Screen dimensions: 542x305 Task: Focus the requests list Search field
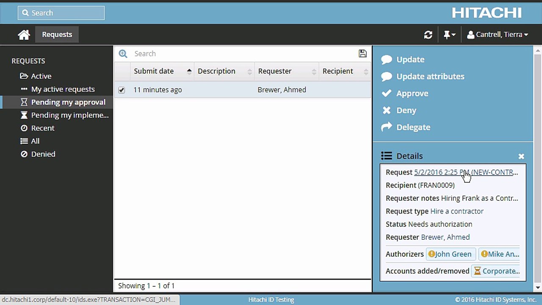[x=243, y=54]
